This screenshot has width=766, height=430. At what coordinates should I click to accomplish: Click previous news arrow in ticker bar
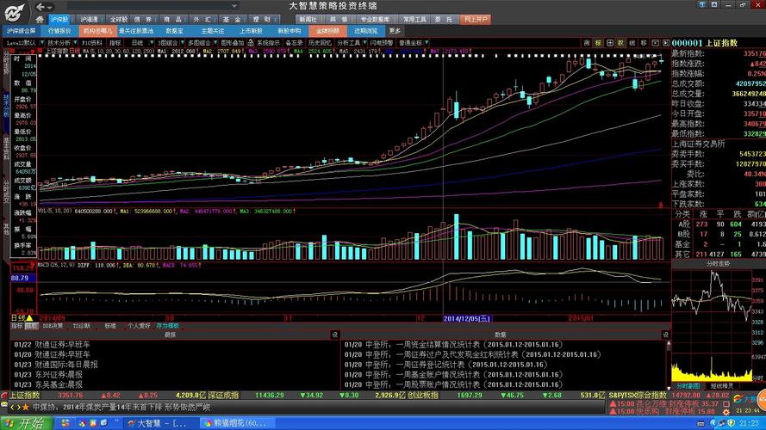12,407
